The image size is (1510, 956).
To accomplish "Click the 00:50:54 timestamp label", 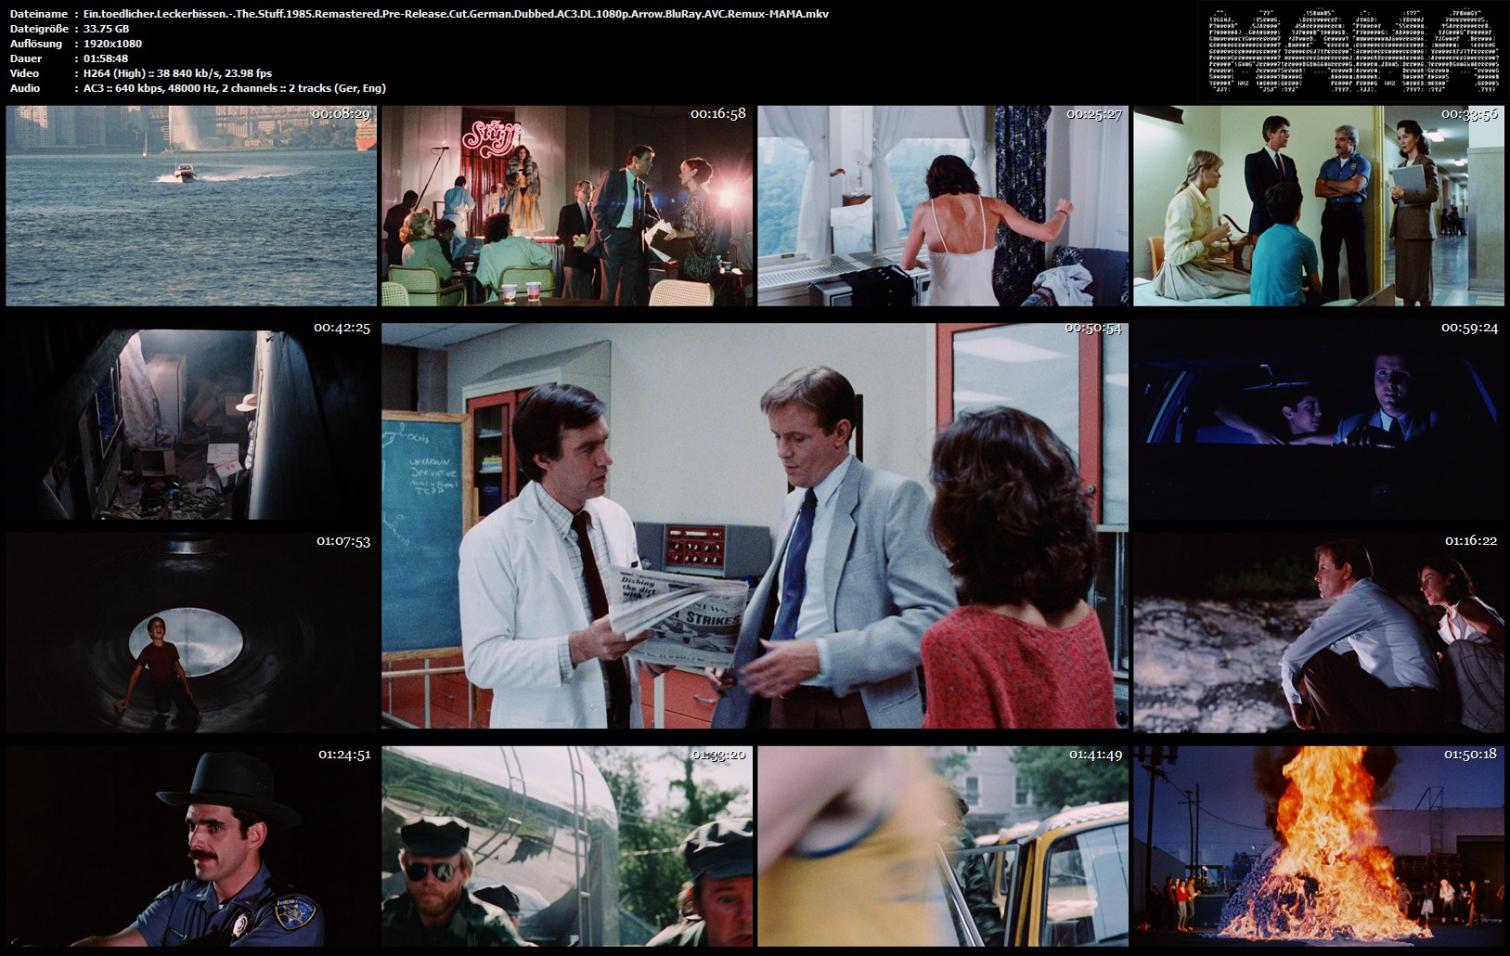I will 1093,329.
